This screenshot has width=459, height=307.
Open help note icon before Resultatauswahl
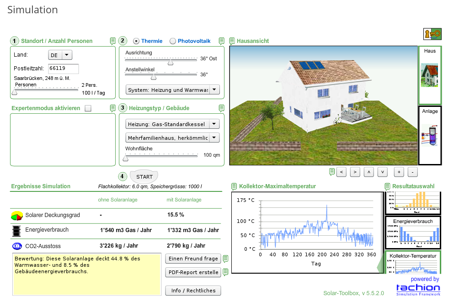tap(388, 186)
